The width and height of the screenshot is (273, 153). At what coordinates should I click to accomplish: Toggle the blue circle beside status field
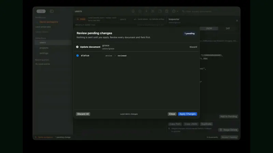click(x=77, y=55)
